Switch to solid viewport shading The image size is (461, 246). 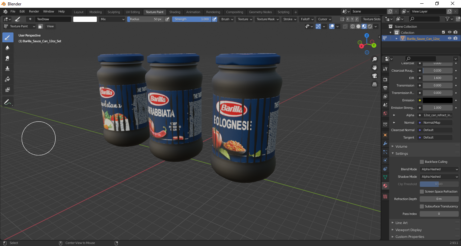pyautogui.click(x=358, y=26)
